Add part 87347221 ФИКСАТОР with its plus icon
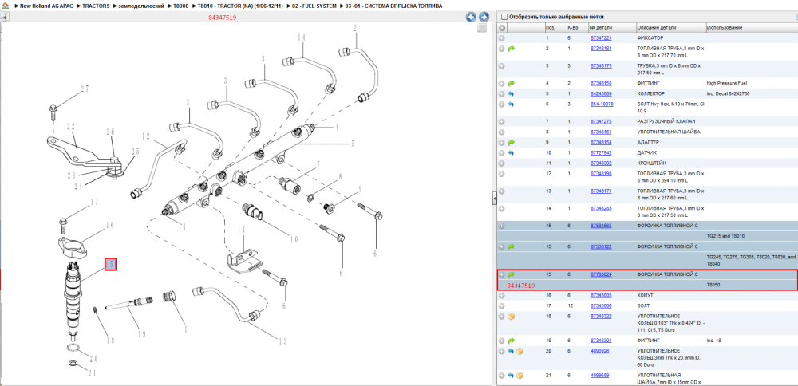This screenshot has width=798, height=386. click(x=502, y=38)
